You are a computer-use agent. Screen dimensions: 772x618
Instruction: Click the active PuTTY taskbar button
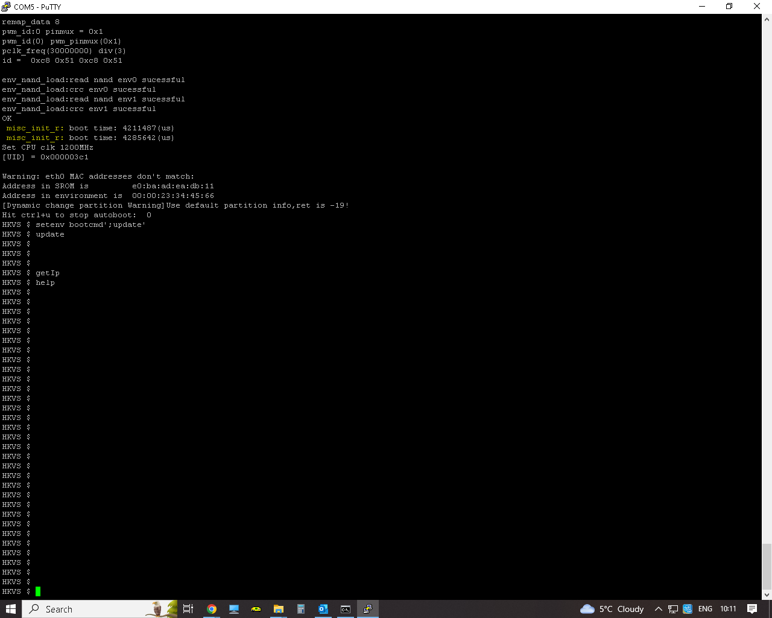(x=367, y=609)
